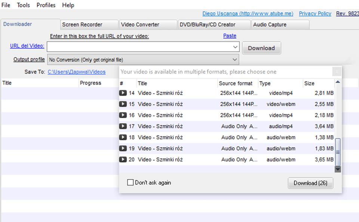Open the Profiles menu

pyautogui.click(x=46, y=5)
